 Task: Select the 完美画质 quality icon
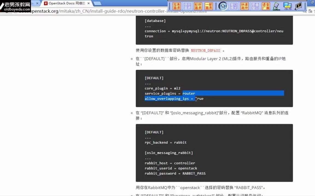coord(177,5)
